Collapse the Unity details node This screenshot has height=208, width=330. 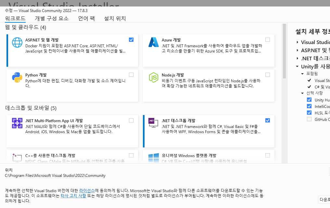pos(297,66)
